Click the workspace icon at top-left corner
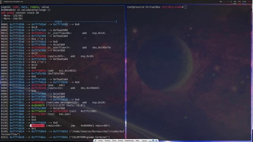Image resolution: width=253 pixels, height=142 pixels. (1, 2)
